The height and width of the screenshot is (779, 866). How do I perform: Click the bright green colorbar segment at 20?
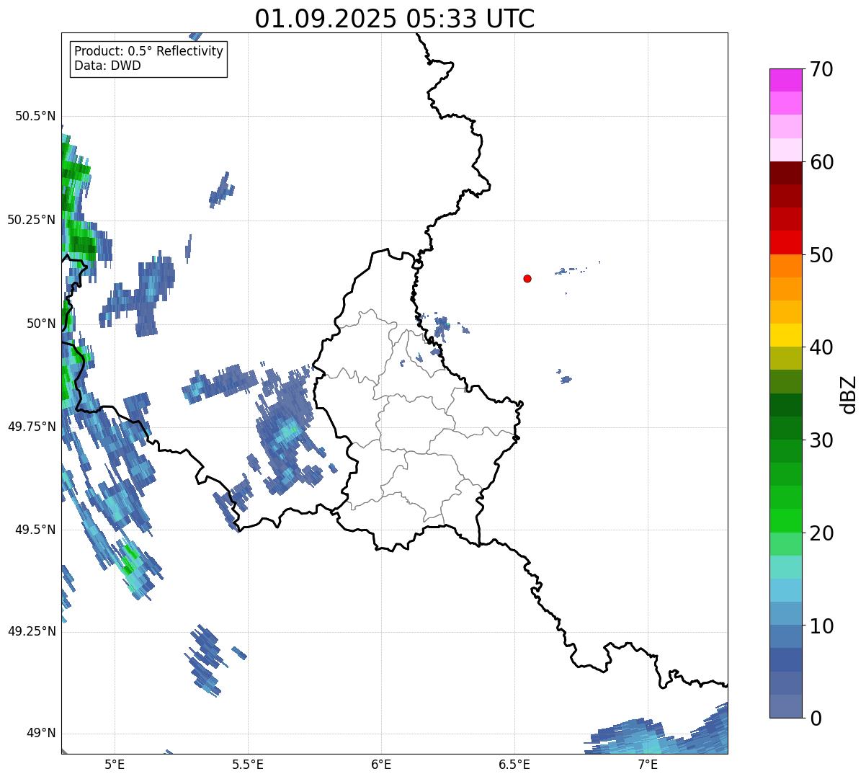tap(785, 521)
